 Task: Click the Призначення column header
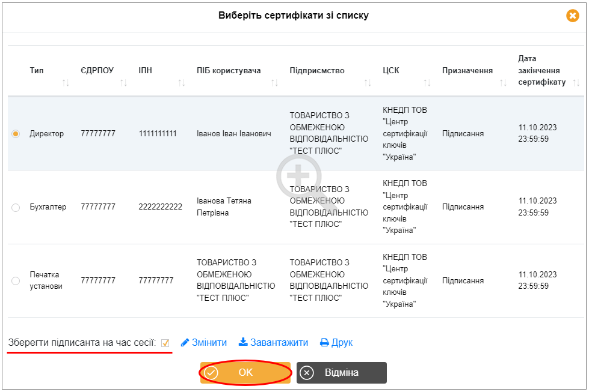coord(467,70)
